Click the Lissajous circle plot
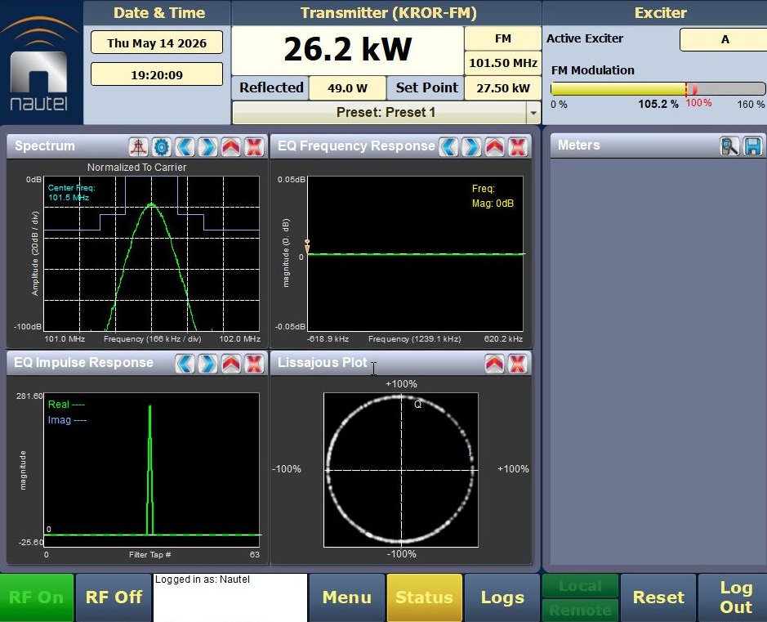 (401, 470)
